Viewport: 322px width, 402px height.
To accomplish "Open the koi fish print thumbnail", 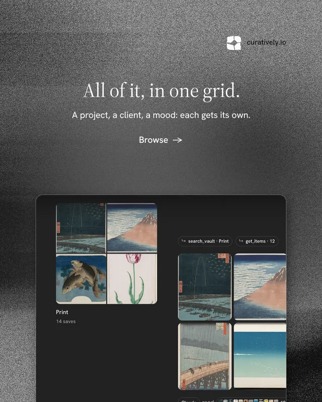I will 81,279.
